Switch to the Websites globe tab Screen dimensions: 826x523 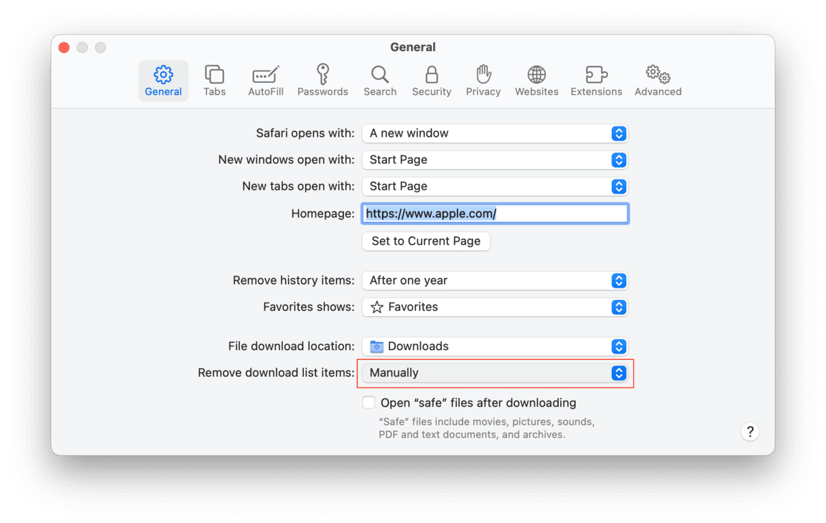click(x=536, y=81)
